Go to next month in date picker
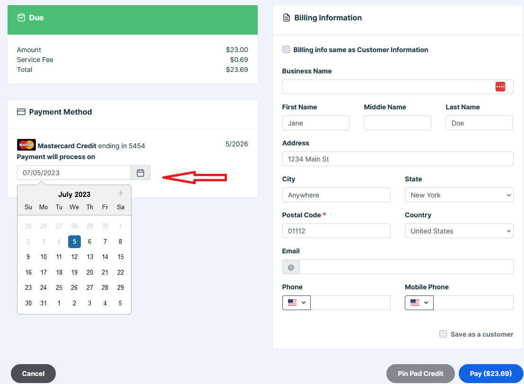This screenshot has width=524, height=384. 121,193
